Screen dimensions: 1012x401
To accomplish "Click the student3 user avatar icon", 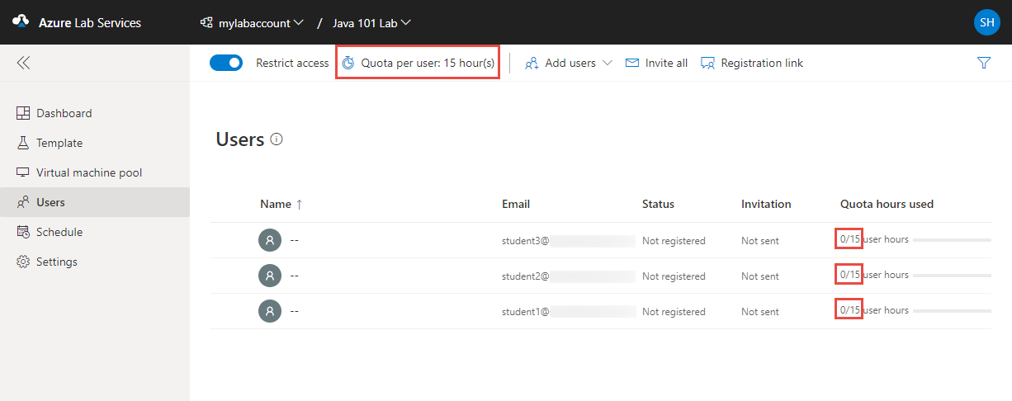I will (270, 240).
